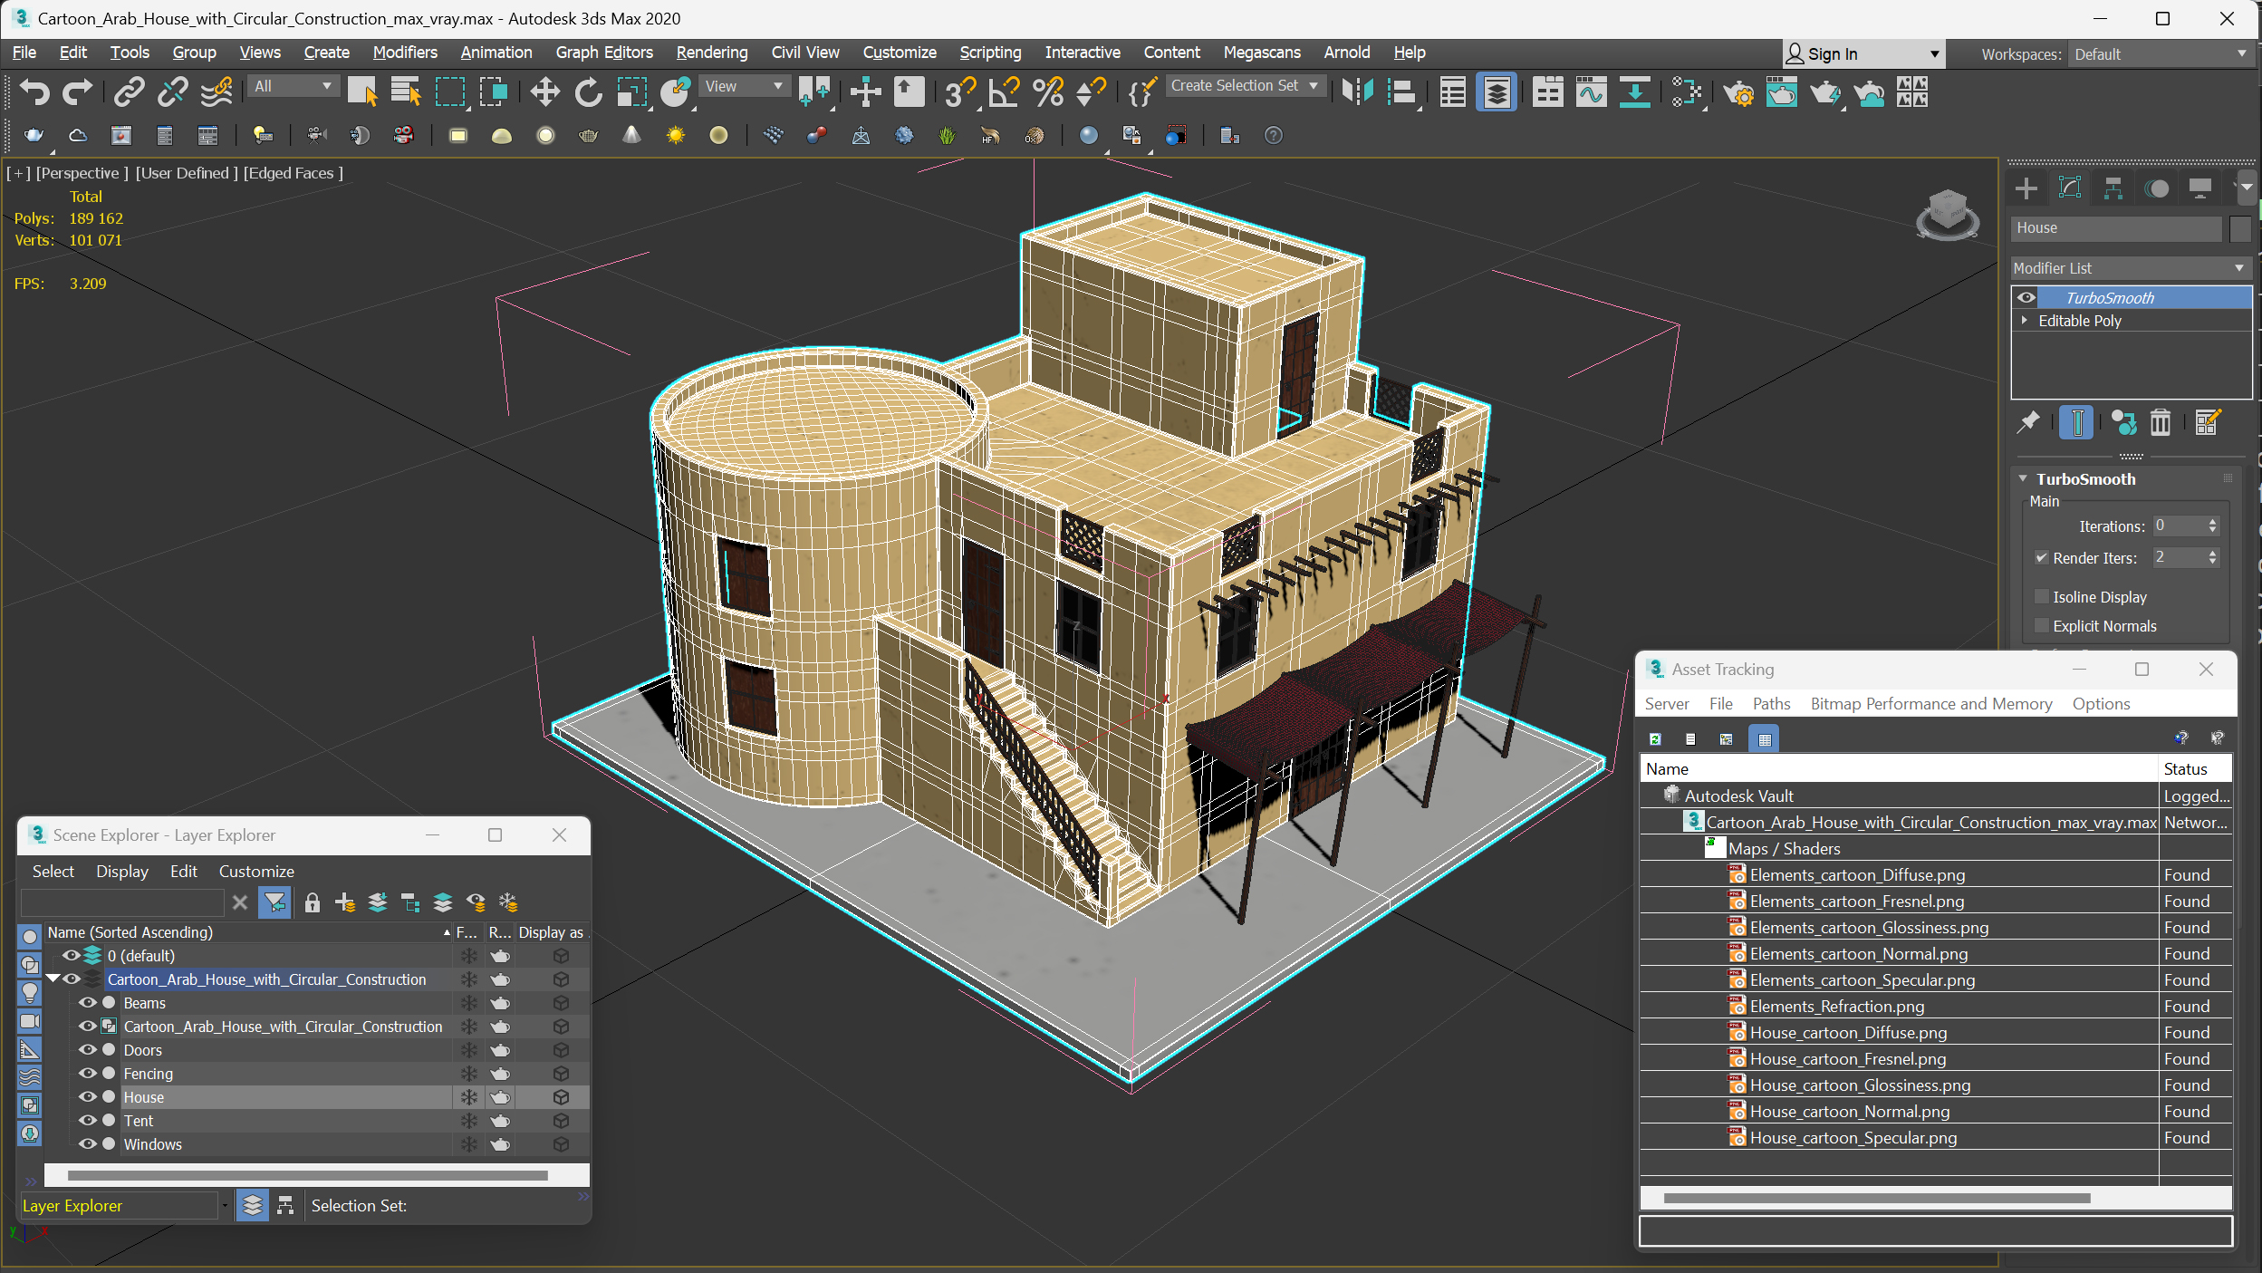
Task: Hide the Tent layer eye icon
Action: point(87,1121)
